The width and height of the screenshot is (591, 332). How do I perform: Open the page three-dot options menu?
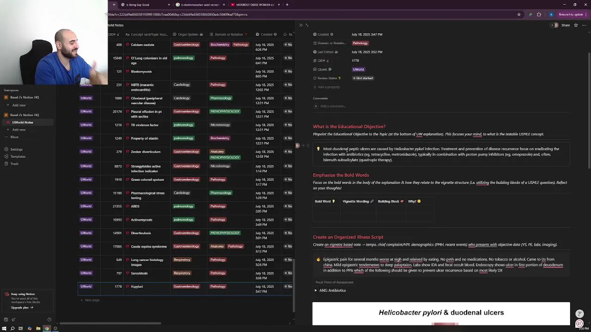(x=583, y=25)
